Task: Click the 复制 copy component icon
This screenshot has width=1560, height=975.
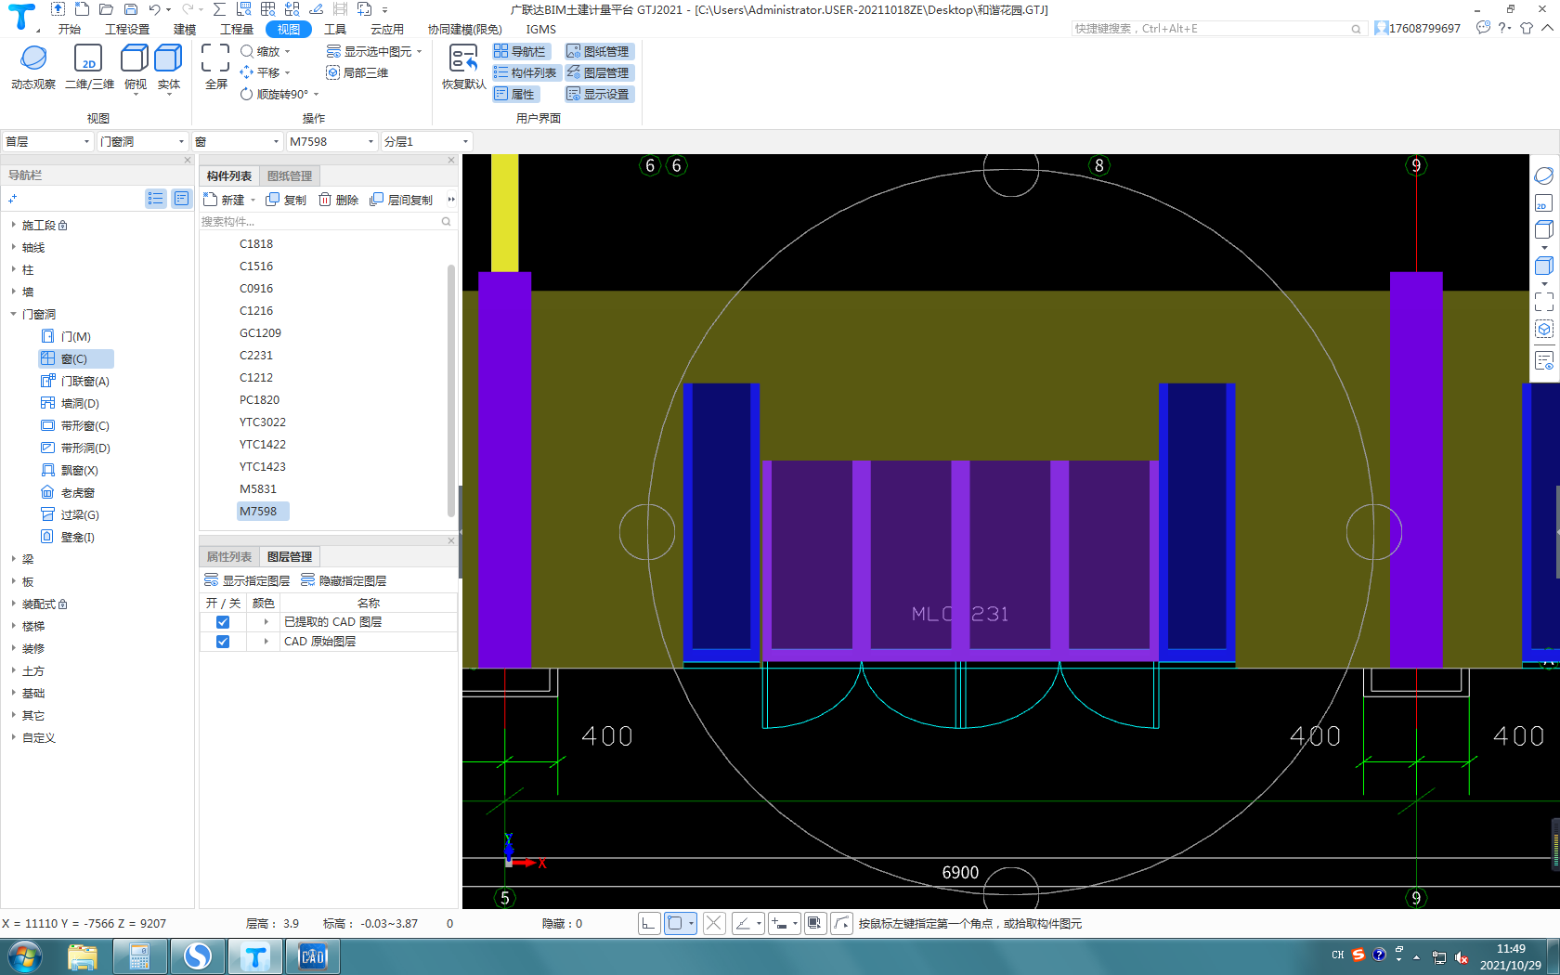Action: tap(273, 200)
